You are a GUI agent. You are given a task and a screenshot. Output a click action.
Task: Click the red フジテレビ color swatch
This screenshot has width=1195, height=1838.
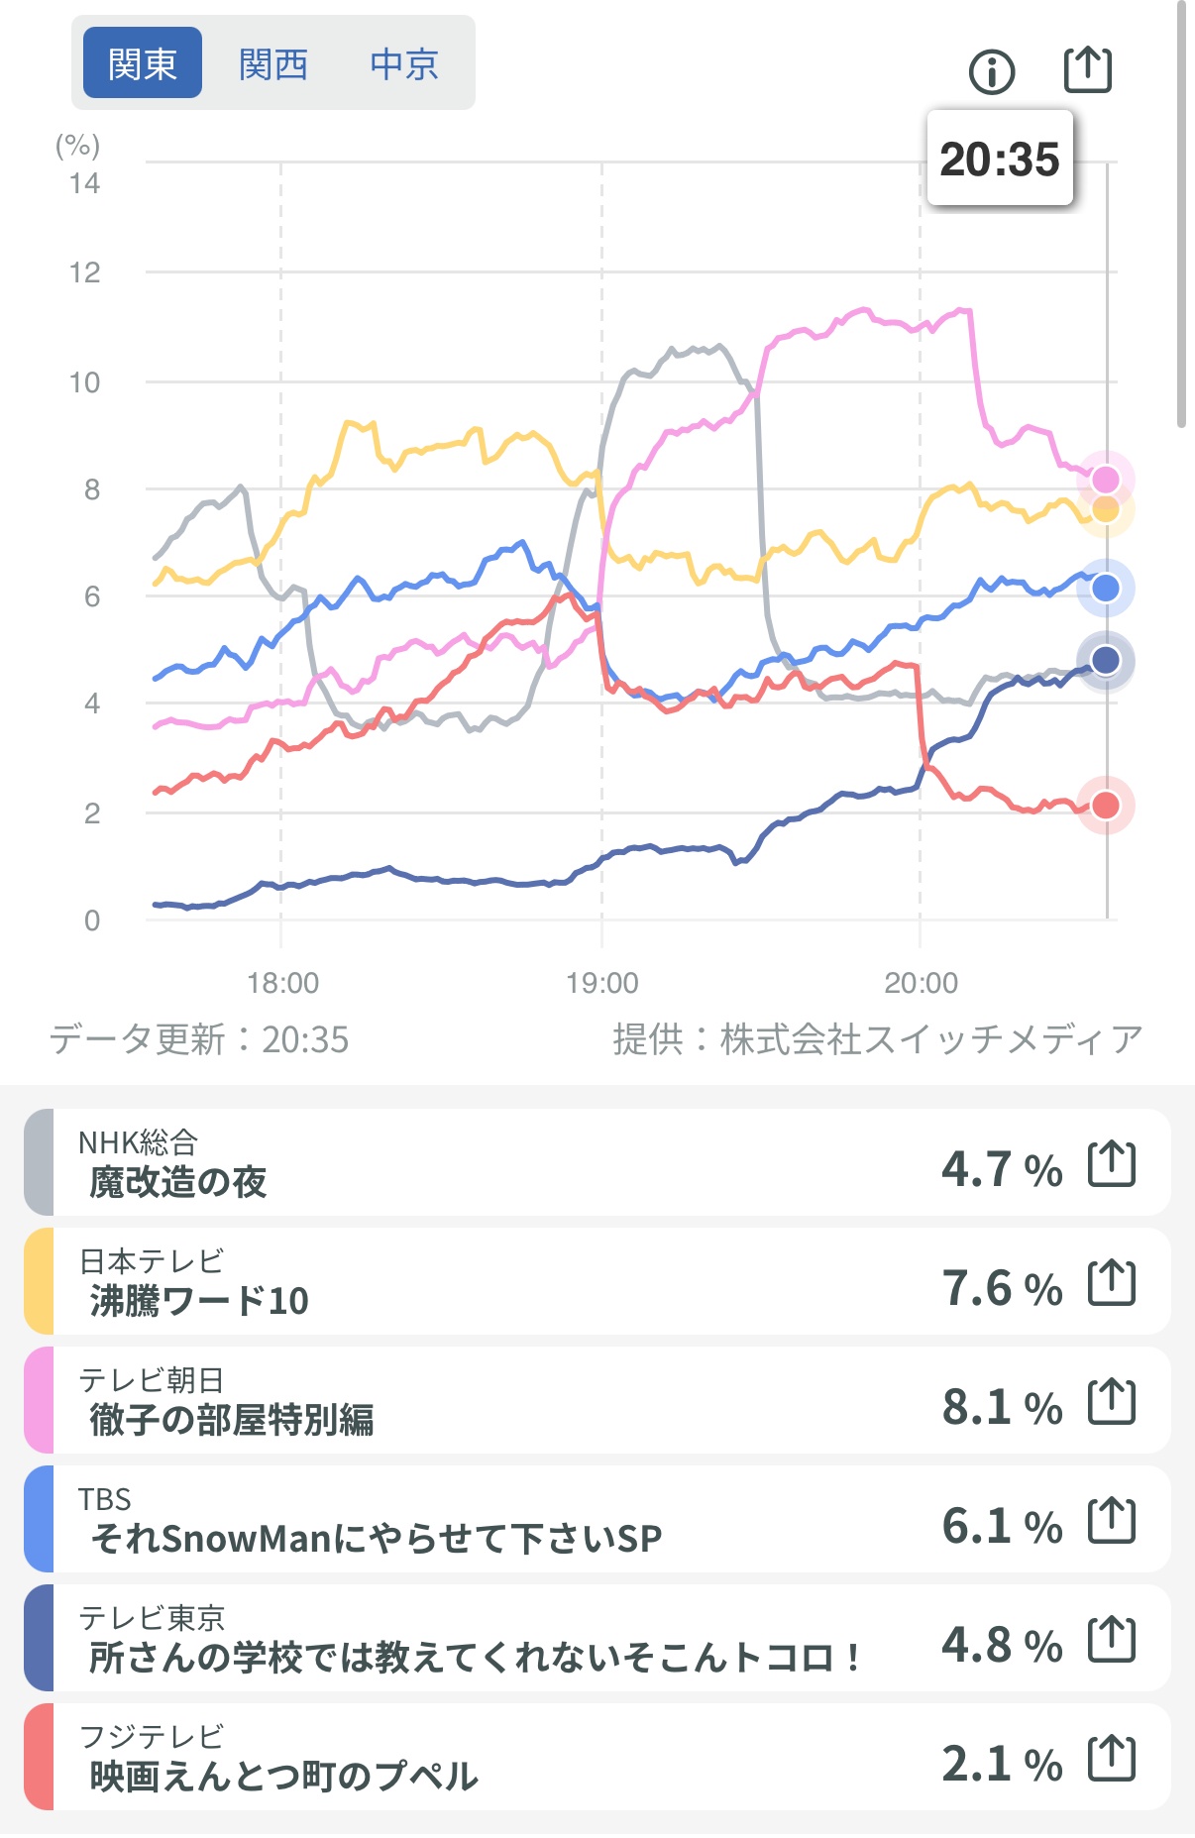(x=39, y=1757)
